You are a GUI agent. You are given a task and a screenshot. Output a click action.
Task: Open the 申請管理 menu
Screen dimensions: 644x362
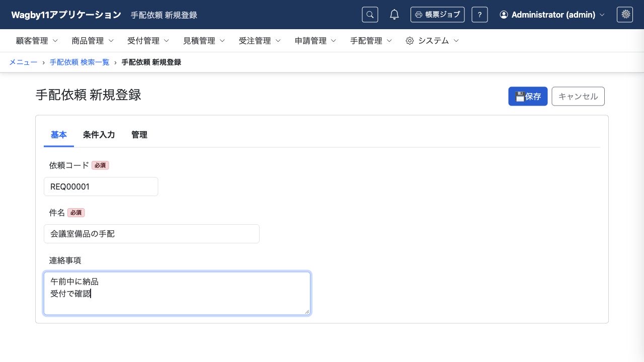point(316,41)
